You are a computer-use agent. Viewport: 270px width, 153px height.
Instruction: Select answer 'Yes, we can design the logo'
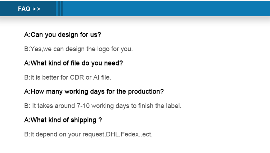78,49
